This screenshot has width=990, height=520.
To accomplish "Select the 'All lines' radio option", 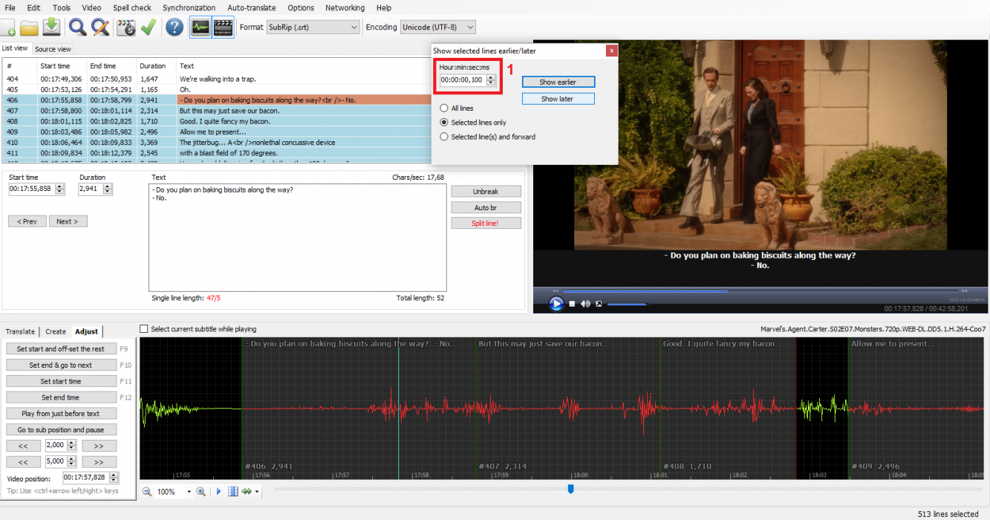I will tap(444, 108).
